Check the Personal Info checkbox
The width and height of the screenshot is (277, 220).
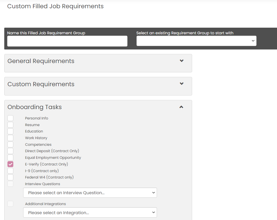(10, 118)
